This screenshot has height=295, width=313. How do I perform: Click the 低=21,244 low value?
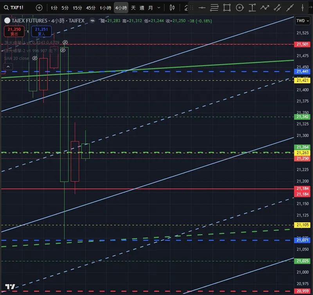coord(154,21)
